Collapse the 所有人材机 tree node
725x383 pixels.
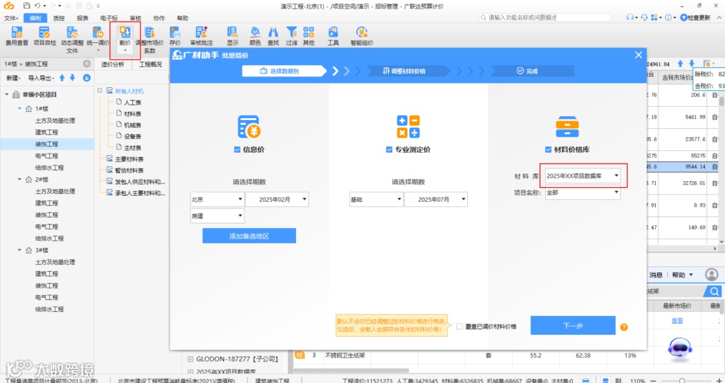(100, 91)
